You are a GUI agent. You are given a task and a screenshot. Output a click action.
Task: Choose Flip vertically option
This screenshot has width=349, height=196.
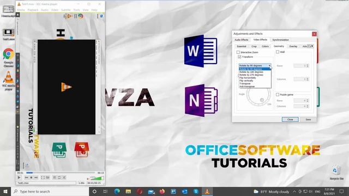[255, 81]
